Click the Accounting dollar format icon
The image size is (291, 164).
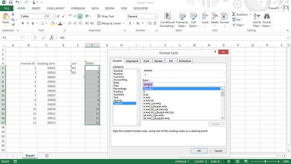tap(130, 23)
